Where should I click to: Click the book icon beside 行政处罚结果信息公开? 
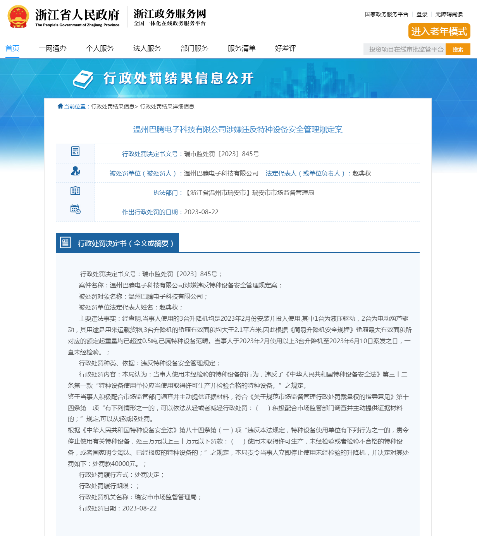83,79
